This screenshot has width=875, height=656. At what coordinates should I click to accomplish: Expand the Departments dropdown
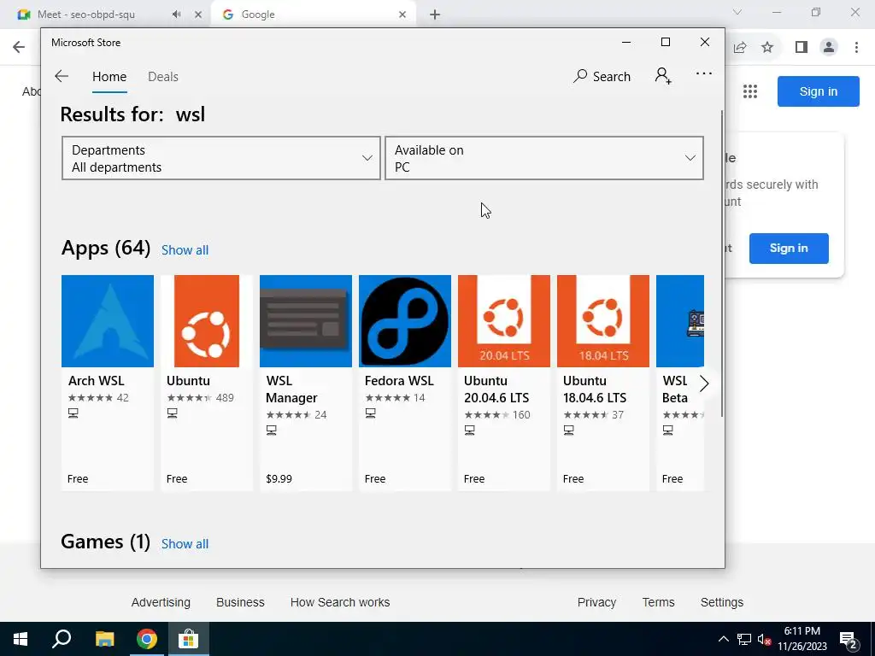click(221, 158)
